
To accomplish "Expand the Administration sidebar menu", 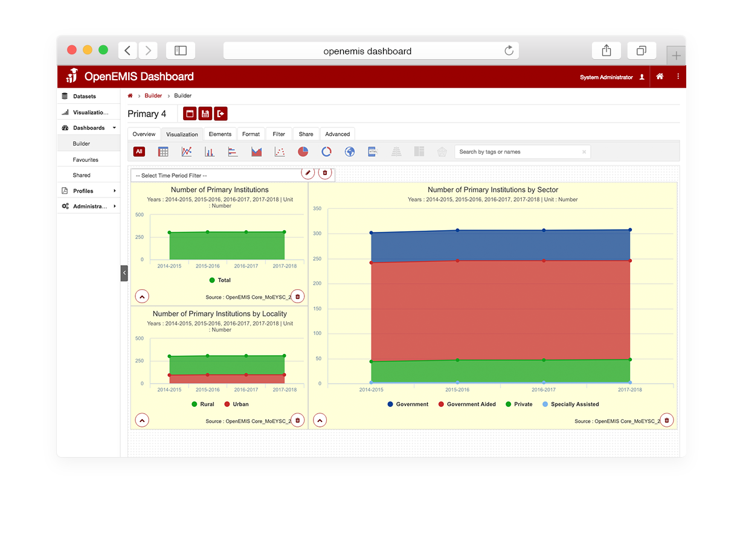I will (x=89, y=206).
